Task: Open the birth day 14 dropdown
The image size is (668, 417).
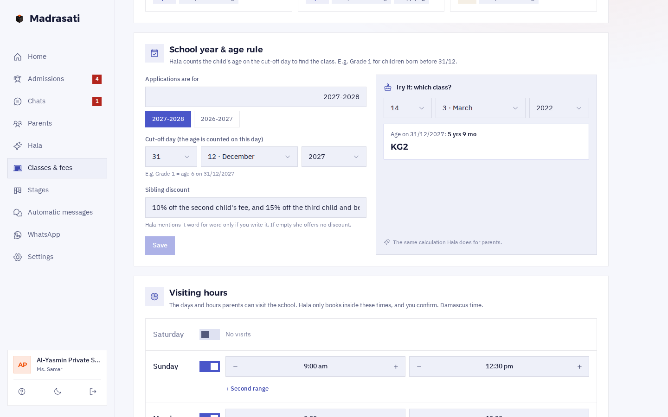Action: point(408,108)
